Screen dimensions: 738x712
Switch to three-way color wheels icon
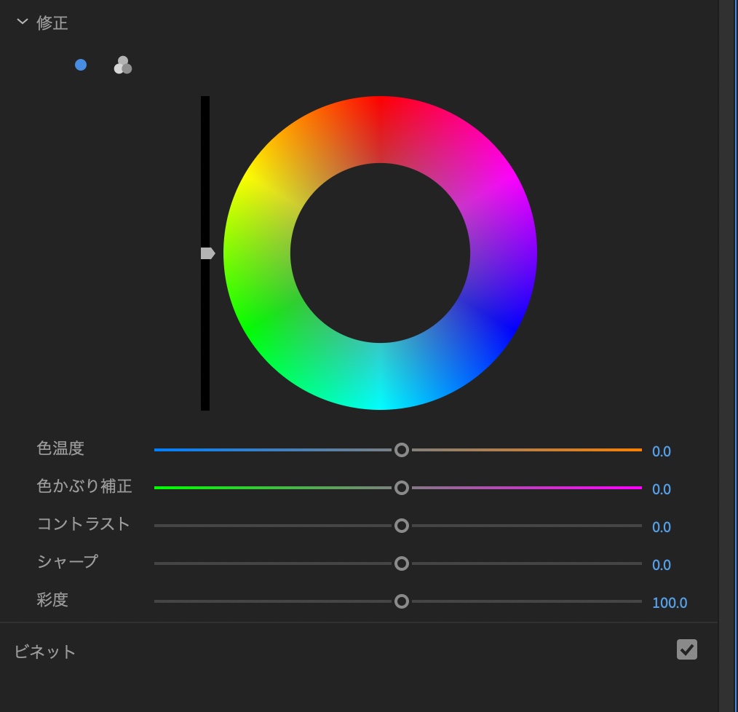pyautogui.click(x=122, y=66)
